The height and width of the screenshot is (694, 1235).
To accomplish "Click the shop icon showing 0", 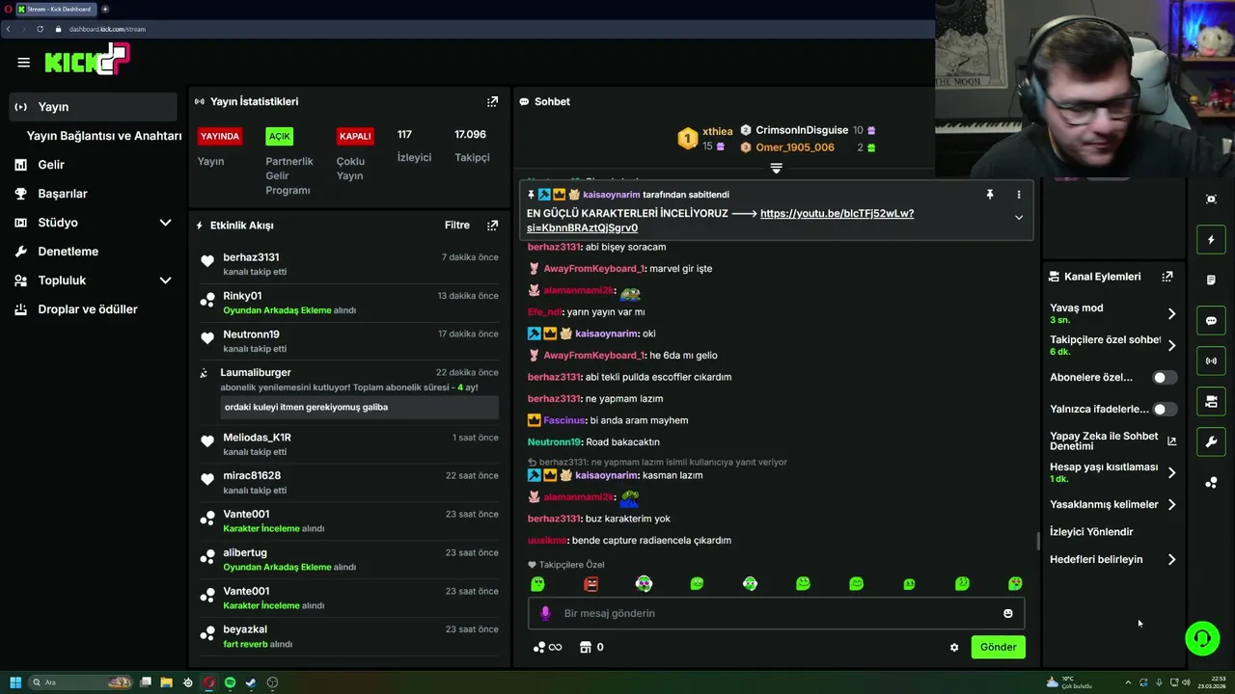I will point(585,648).
